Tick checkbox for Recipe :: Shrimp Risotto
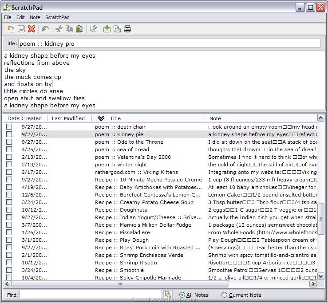Image resolution: width=328 pixels, height=303 pixels. pyautogui.click(x=9, y=263)
